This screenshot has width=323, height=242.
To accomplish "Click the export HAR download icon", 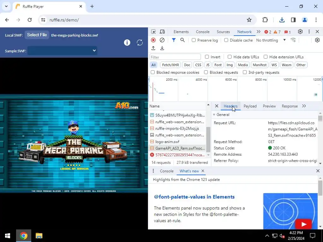I will pos(162,48).
